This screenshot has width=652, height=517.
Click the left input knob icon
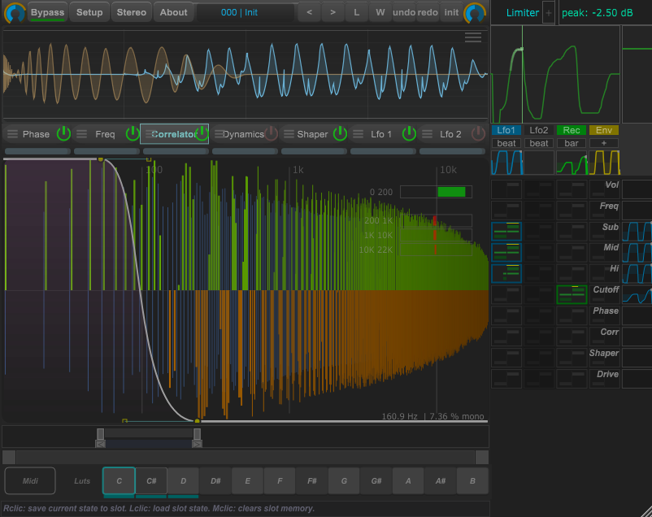(14, 12)
